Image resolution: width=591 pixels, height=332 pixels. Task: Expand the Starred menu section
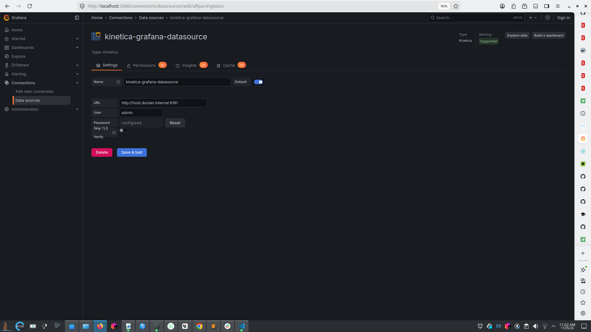(77, 39)
